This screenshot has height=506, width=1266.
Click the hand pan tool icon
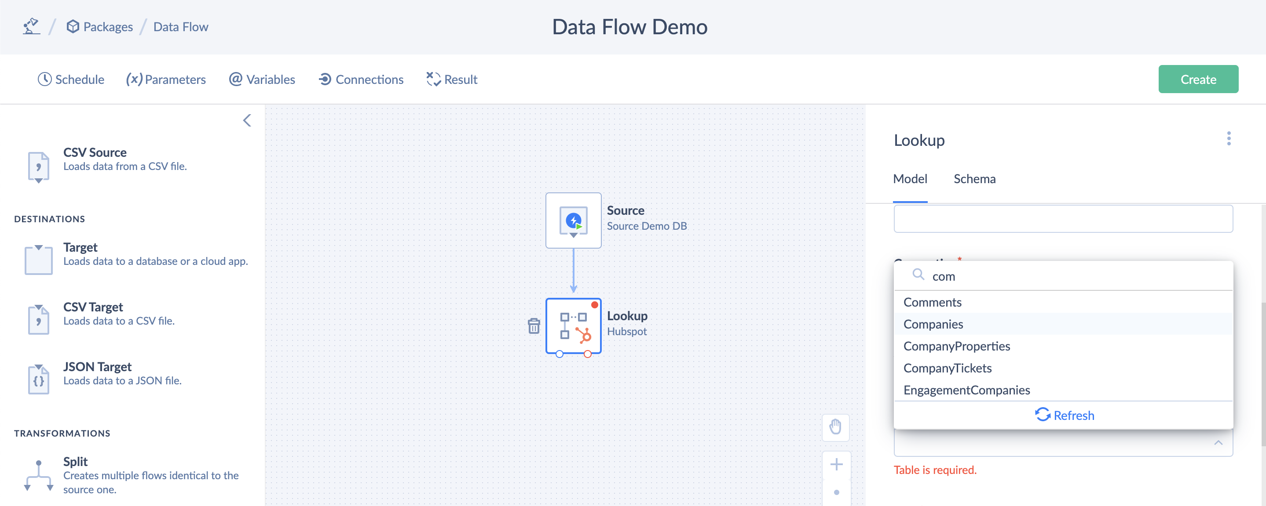836,427
